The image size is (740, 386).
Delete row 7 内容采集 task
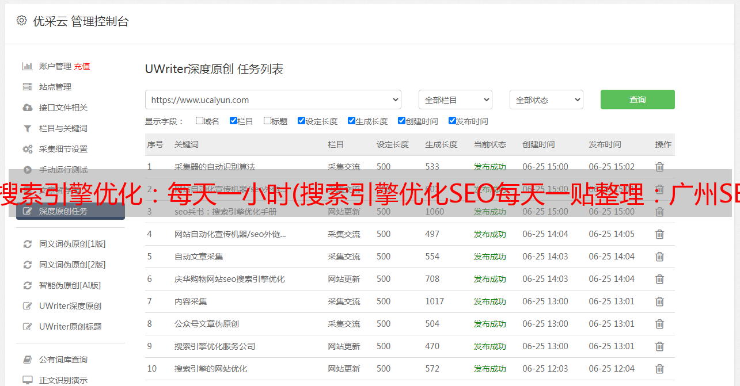(659, 301)
